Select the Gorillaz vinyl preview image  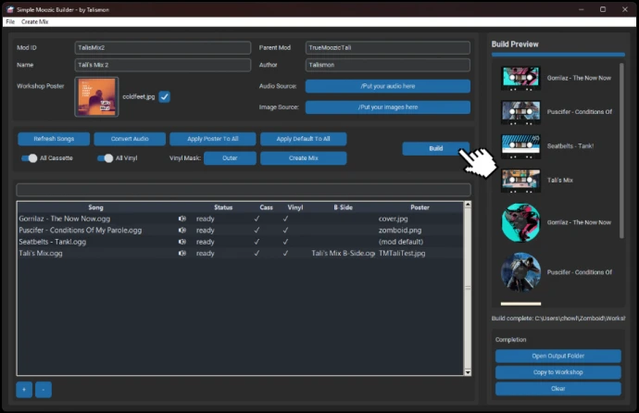520,222
